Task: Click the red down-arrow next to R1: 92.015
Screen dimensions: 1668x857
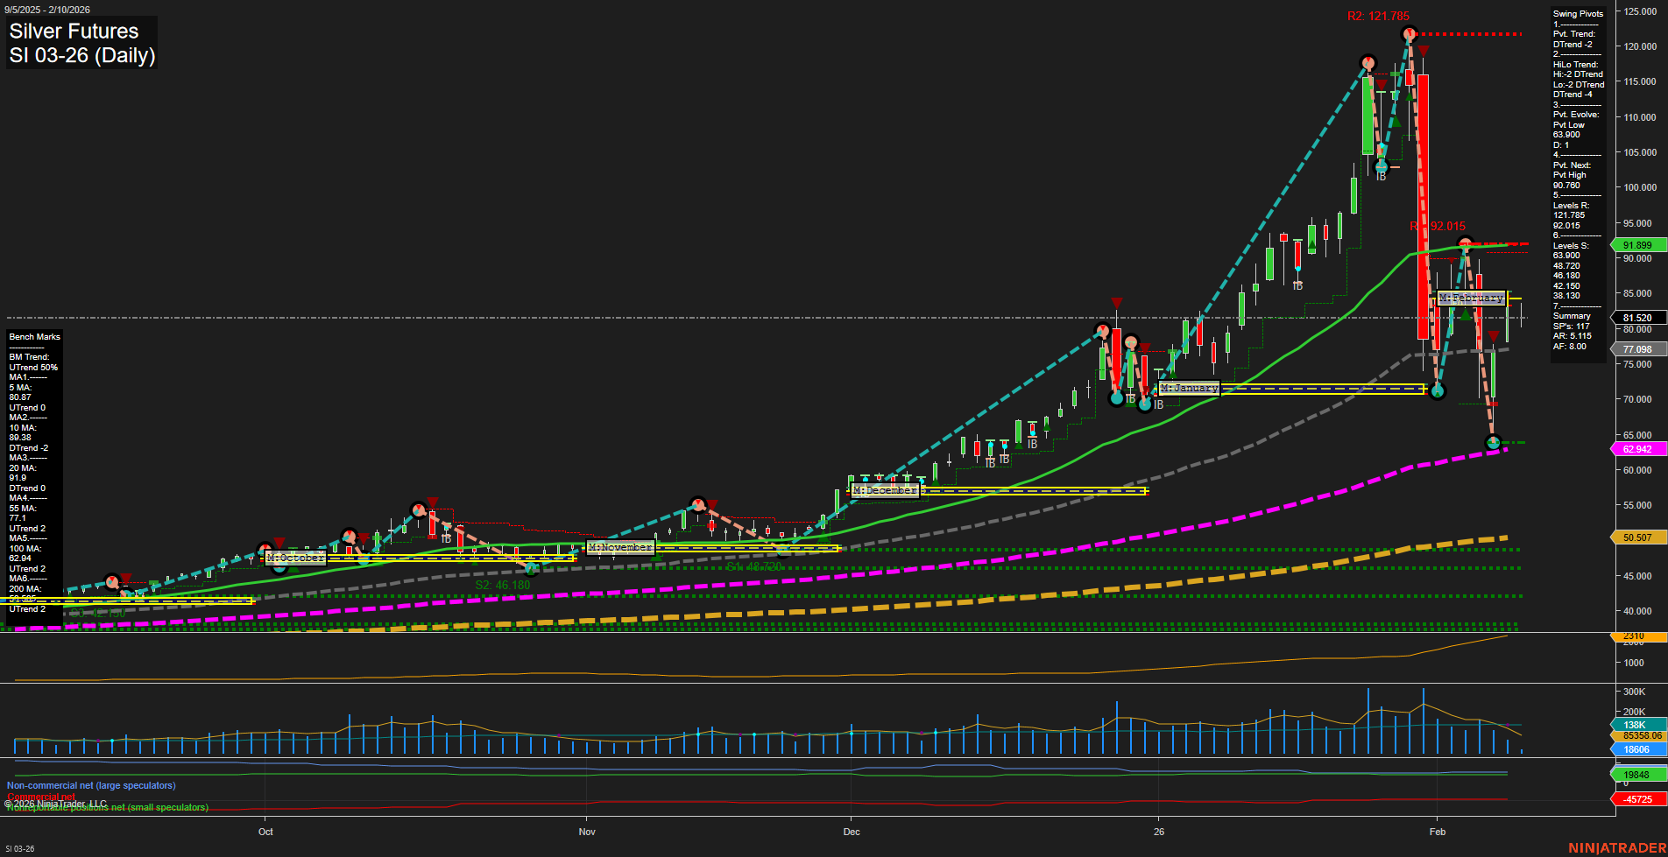Action: [1452, 261]
